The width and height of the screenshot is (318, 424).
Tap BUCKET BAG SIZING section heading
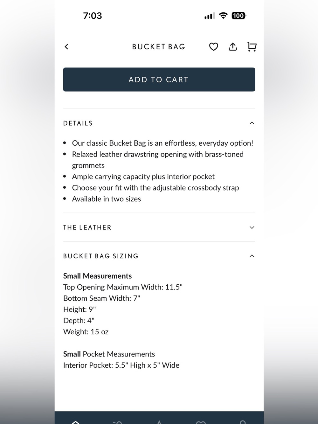click(101, 256)
